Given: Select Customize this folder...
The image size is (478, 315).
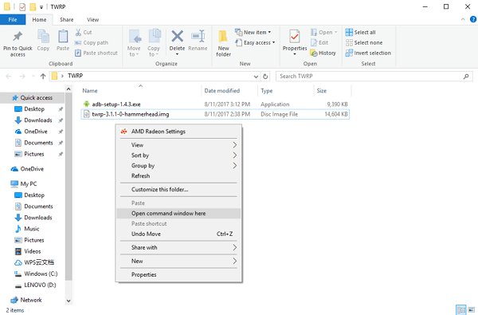Looking at the screenshot, I should (x=178, y=190).
